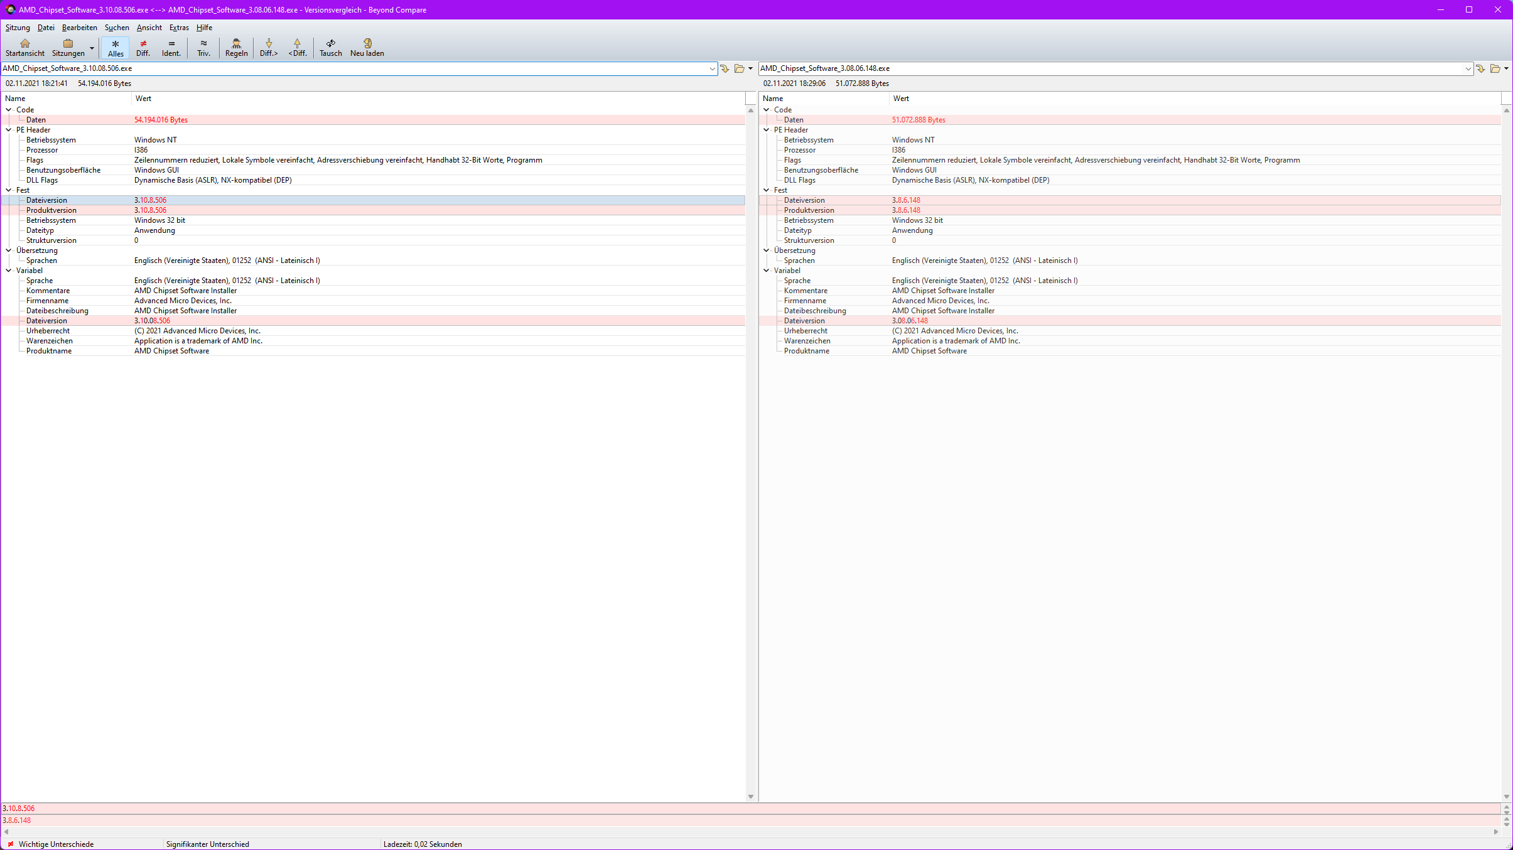
Task: Open the Extras menu
Action: [x=179, y=28]
